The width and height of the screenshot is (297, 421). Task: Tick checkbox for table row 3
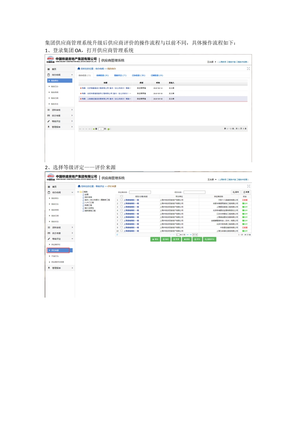[x=122, y=207]
